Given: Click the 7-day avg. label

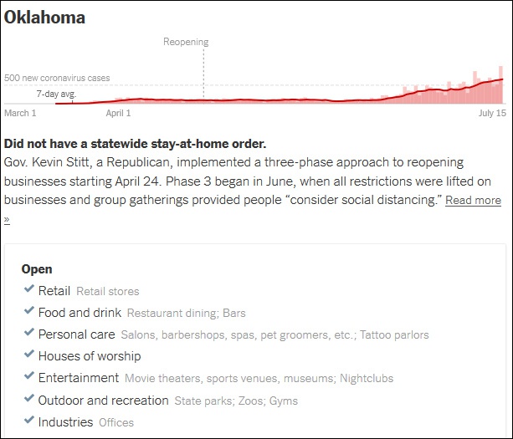Looking at the screenshot, I should [x=56, y=94].
